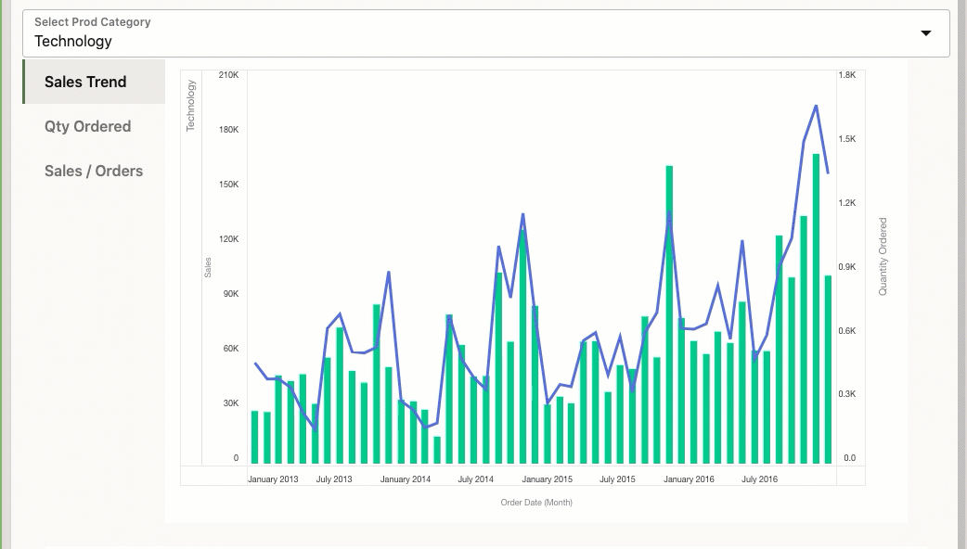Click the 60K sales axis tick

point(231,349)
